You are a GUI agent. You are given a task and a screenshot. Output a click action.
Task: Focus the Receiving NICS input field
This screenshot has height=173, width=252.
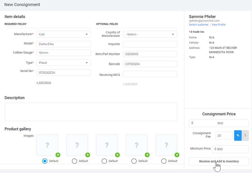pyautogui.click(x=150, y=74)
